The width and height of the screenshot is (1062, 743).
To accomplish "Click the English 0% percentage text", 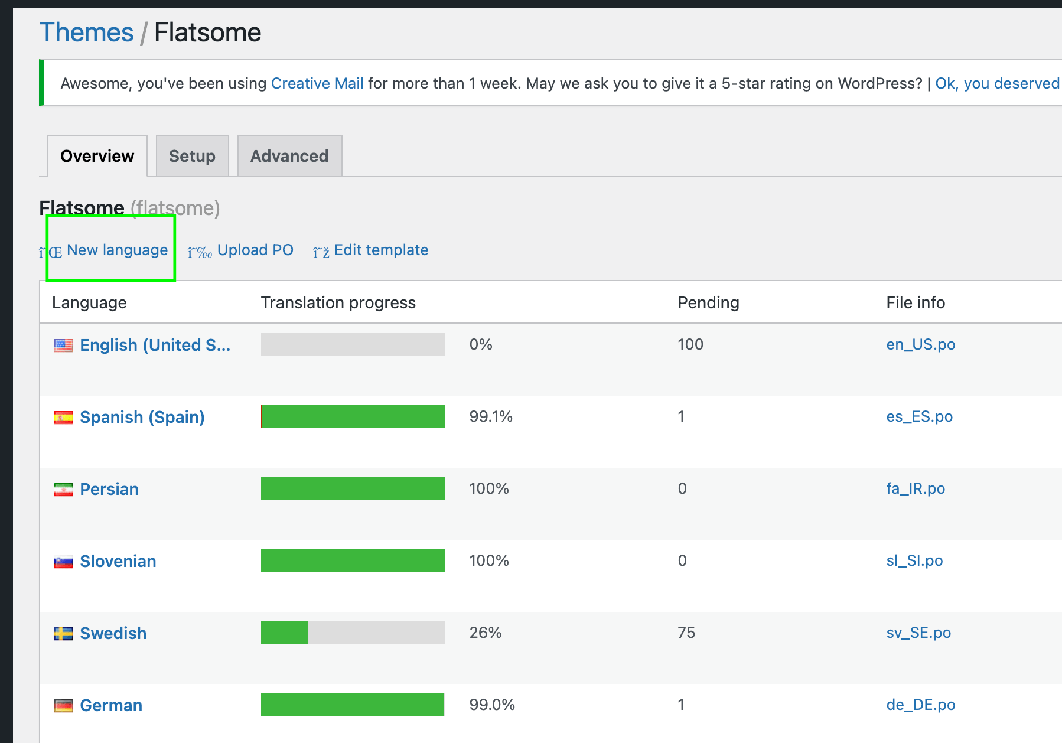I will pos(481,344).
